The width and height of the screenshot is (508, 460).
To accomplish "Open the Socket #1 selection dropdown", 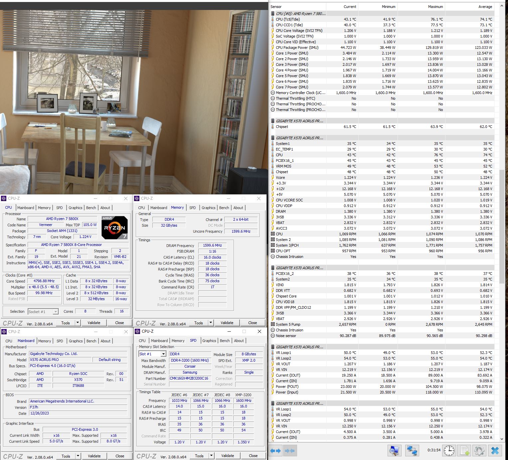I will coord(56,311).
